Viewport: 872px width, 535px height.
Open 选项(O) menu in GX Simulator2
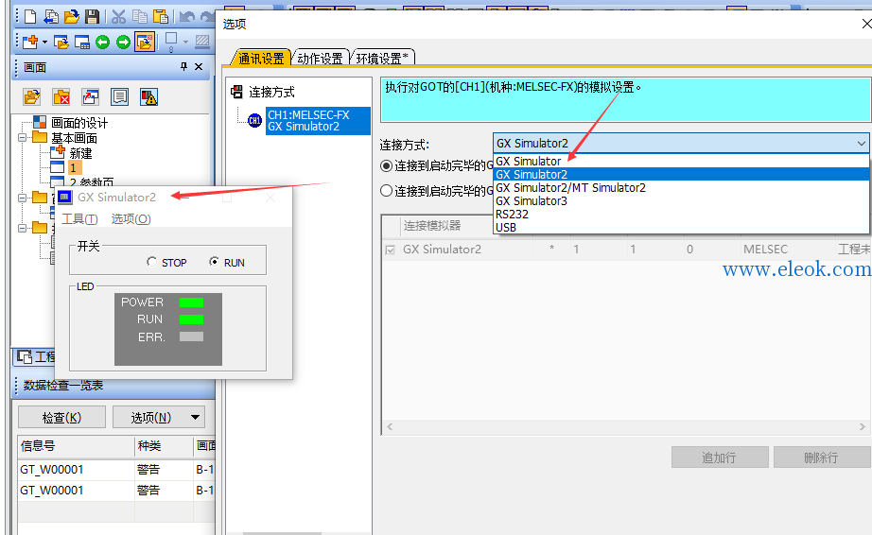131,219
